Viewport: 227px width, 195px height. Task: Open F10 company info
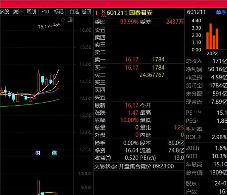click(x=45, y=12)
